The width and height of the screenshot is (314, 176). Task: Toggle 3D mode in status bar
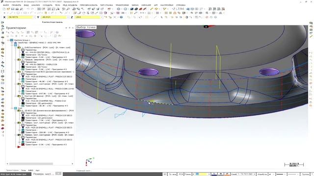coord(165,174)
